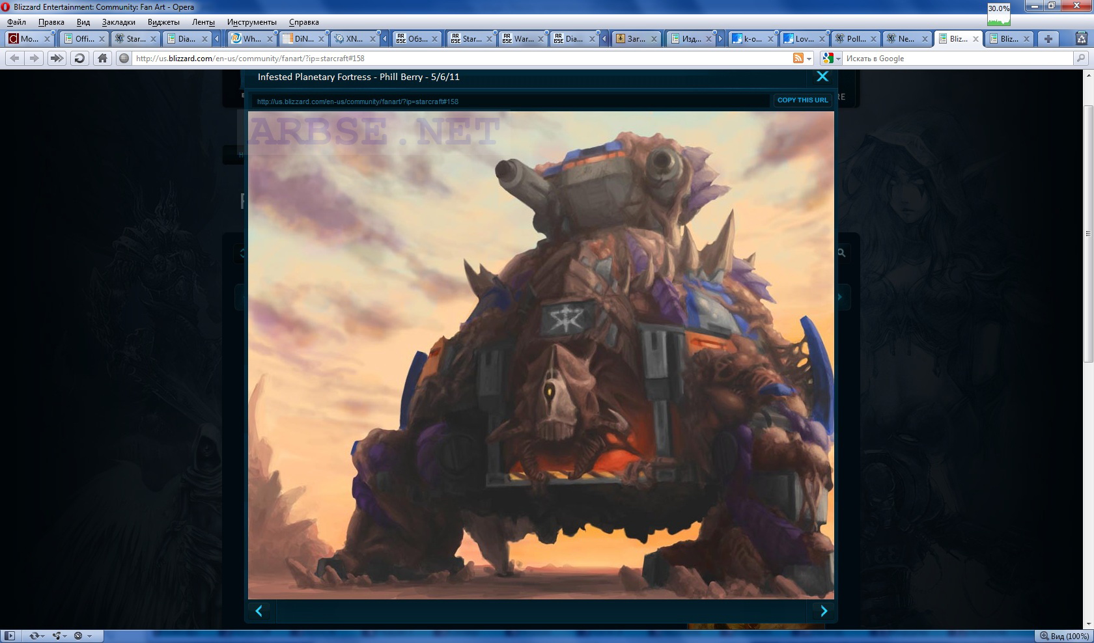The height and width of the screenshot is (643, 1094).
Task: Go back one page in browser
Action: 14,58
